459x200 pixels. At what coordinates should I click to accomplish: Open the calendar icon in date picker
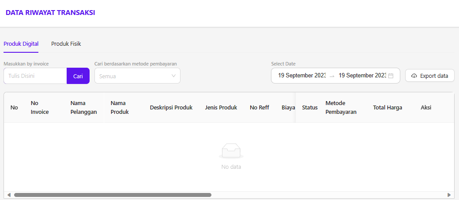pos(391,76)
